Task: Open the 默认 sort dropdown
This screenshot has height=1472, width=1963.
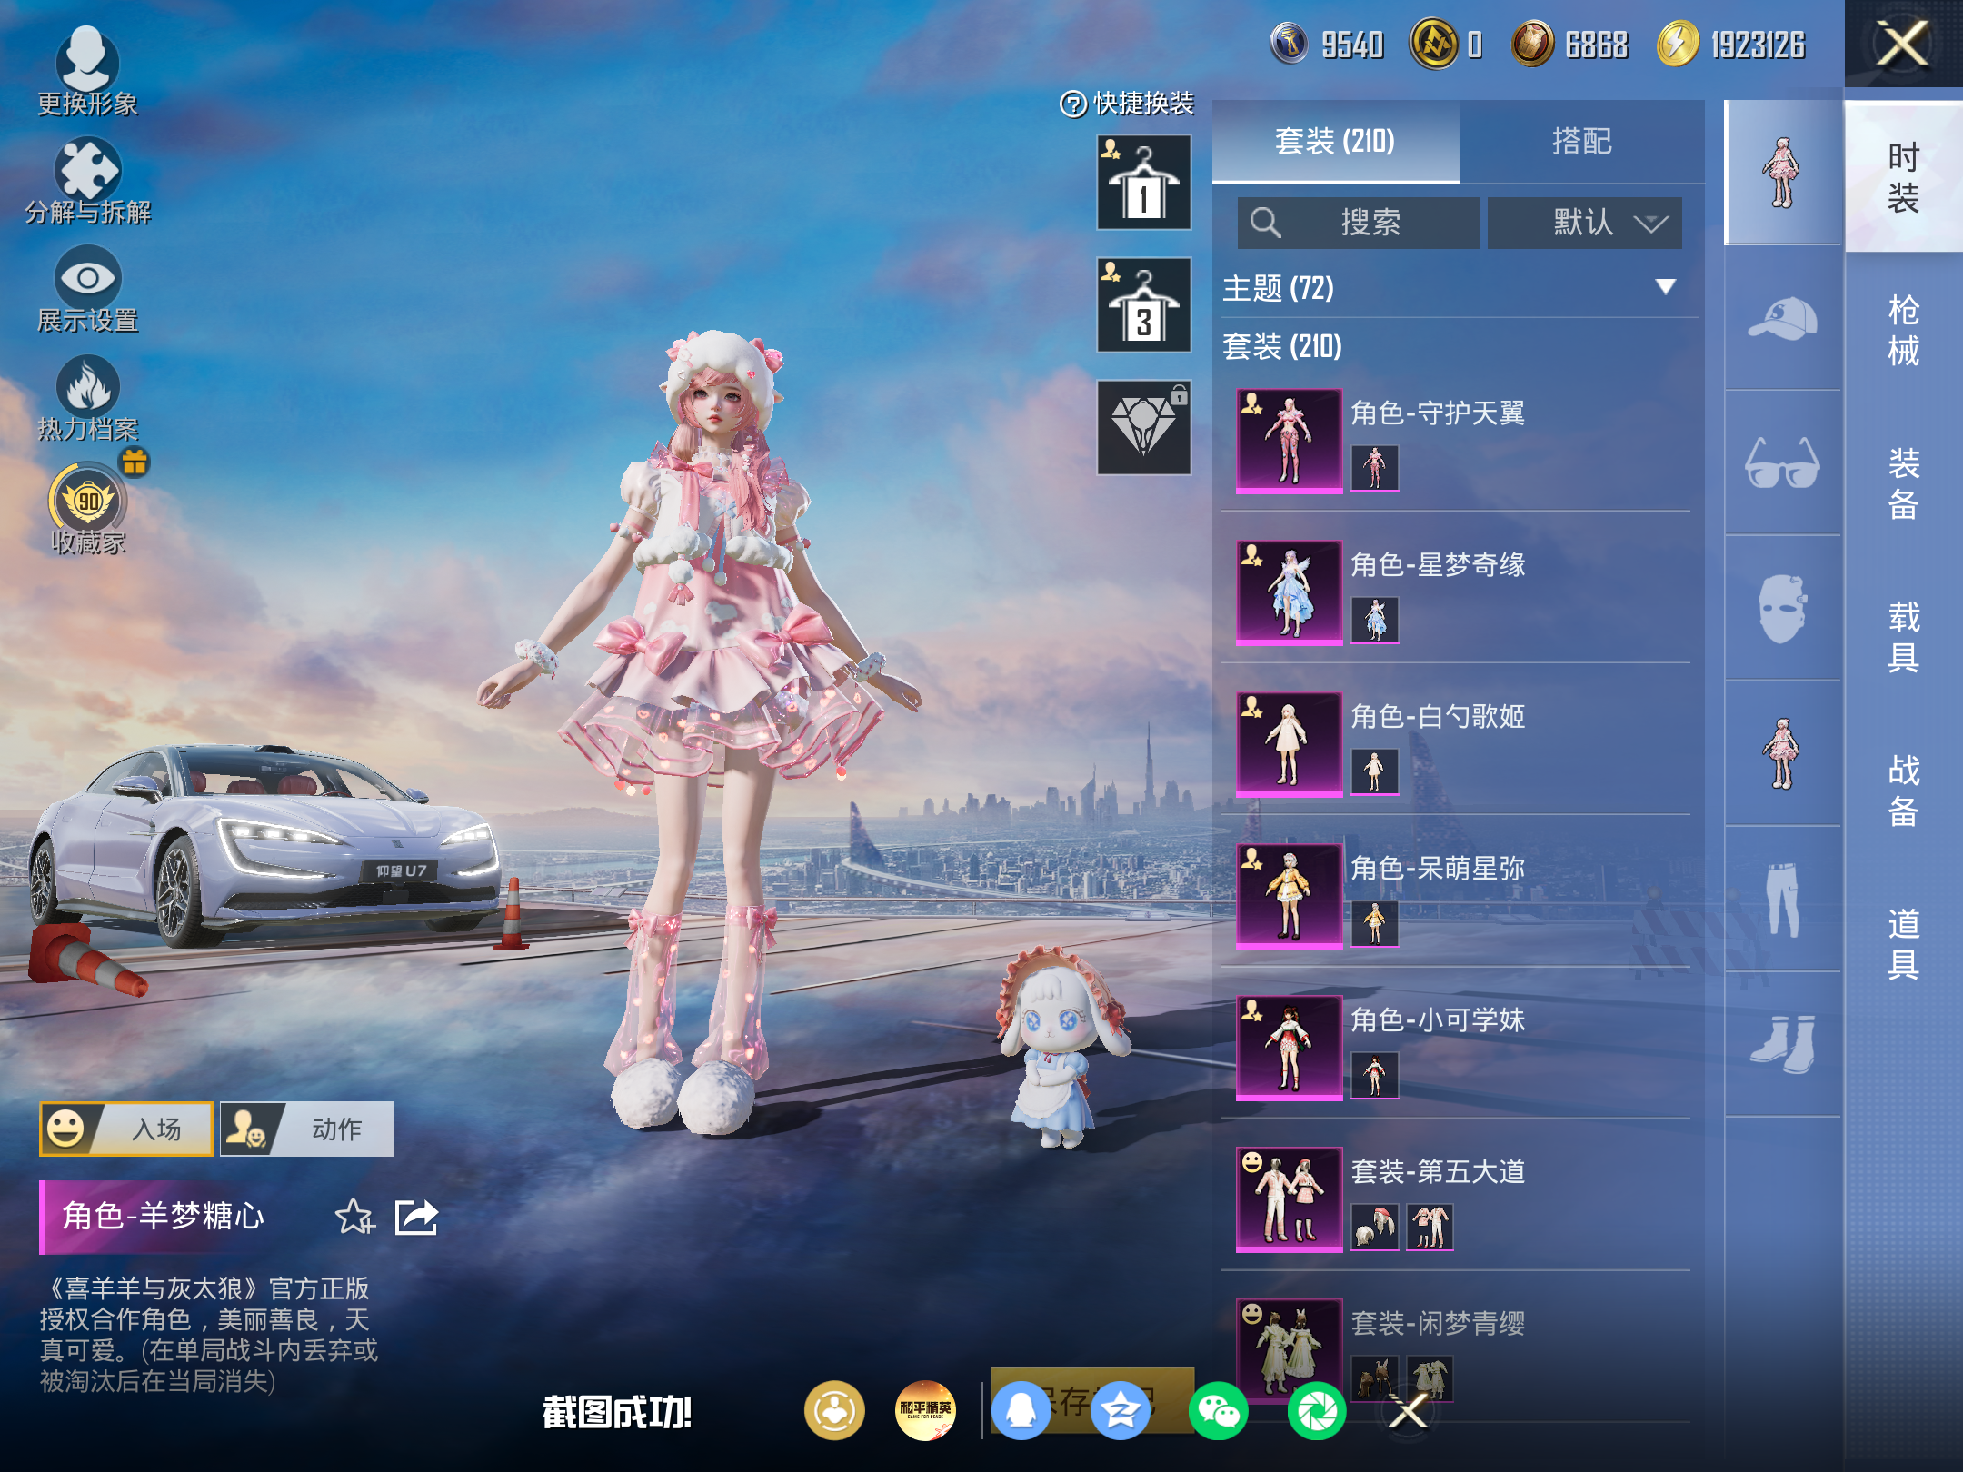Action: 1584,223
